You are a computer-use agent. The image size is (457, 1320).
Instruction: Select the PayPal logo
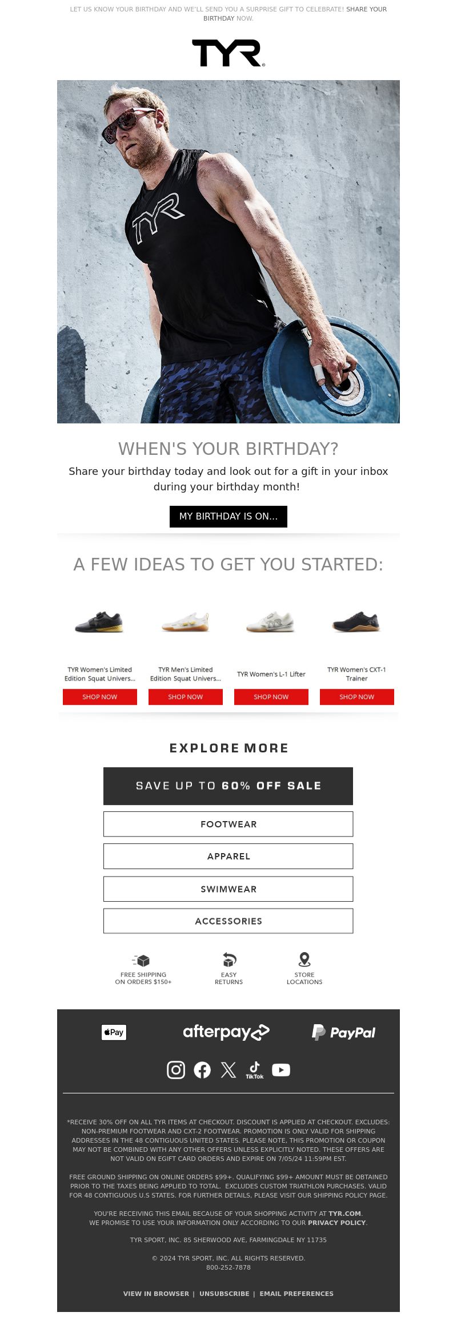(x=343, y=1032)
